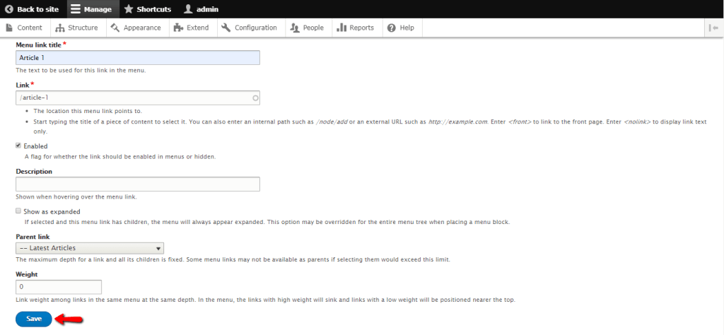This screenshot has width=724, height=335.
Task: Click the admin user icon
Action: 188,9
